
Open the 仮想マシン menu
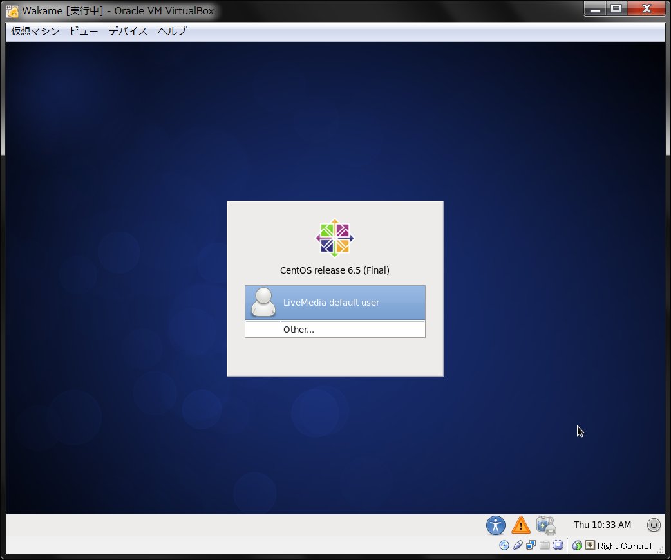point(35,31)
